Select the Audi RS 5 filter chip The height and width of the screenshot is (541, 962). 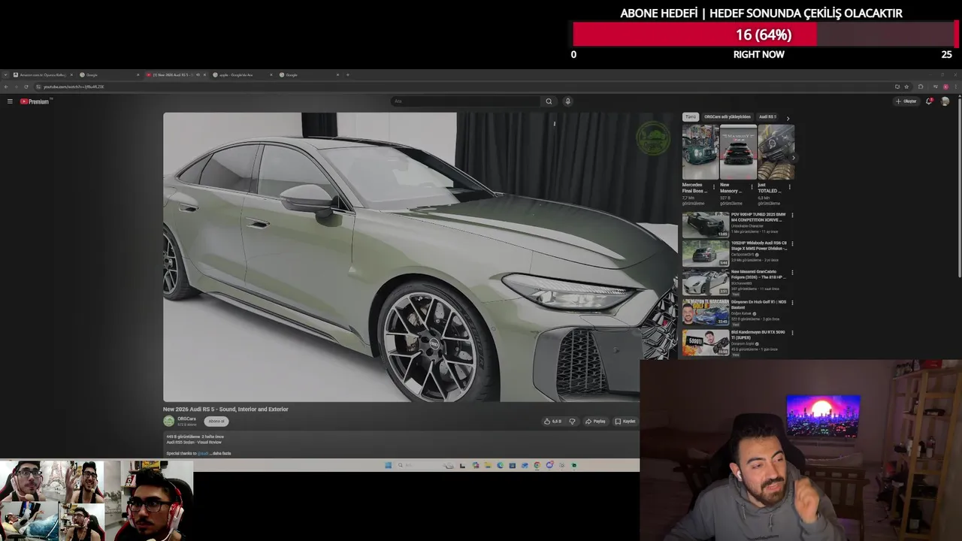pyautogui.click(x=767, y=117)
